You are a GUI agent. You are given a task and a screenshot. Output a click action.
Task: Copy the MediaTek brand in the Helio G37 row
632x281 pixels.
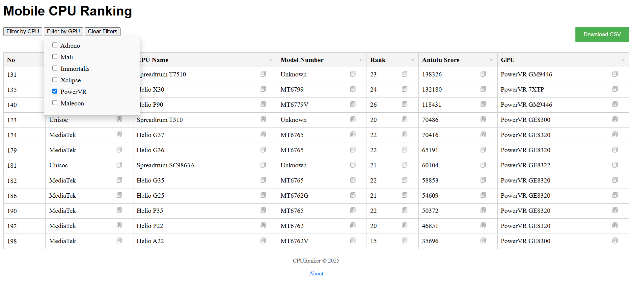(119, 135)
